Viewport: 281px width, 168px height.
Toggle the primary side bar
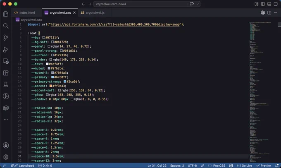click(x=263, y=4)
